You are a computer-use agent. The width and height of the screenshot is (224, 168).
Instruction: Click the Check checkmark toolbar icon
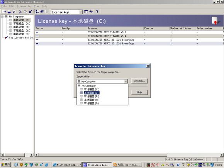(x=30, y=12)
